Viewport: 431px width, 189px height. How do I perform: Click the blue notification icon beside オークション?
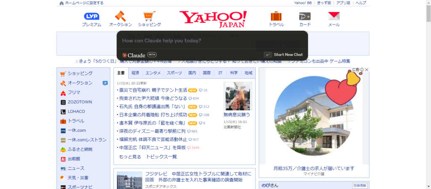coord(105,83)
